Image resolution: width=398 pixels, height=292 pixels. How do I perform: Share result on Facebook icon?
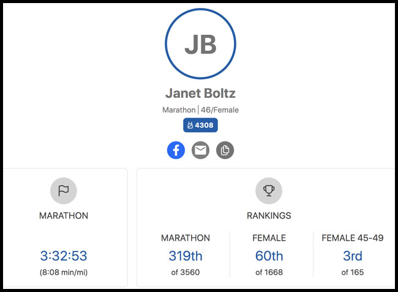pos(176,150)
